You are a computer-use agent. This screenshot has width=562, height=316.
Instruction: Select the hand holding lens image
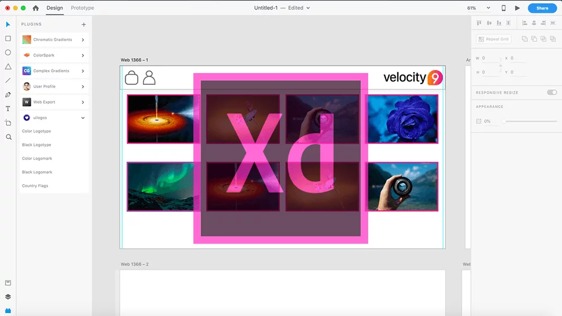tap(403, 186)
